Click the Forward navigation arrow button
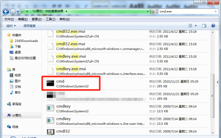 [13, 11]
